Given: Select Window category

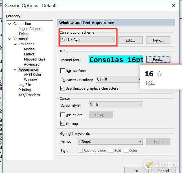Looking at the screenshot, I should point(30,80).
